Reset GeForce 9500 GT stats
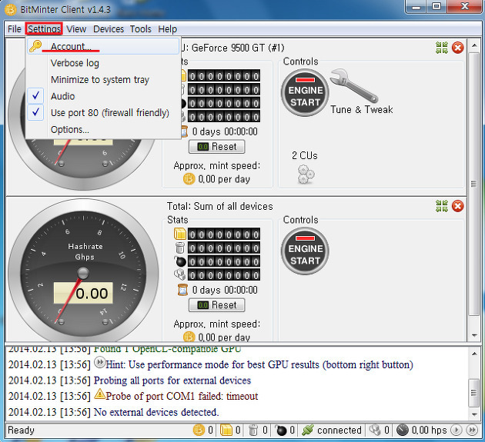 [217, 147]
